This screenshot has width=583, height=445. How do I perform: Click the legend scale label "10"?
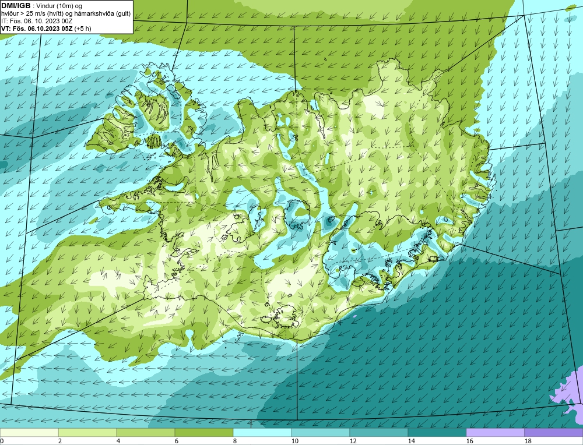(x=295, y=441)
